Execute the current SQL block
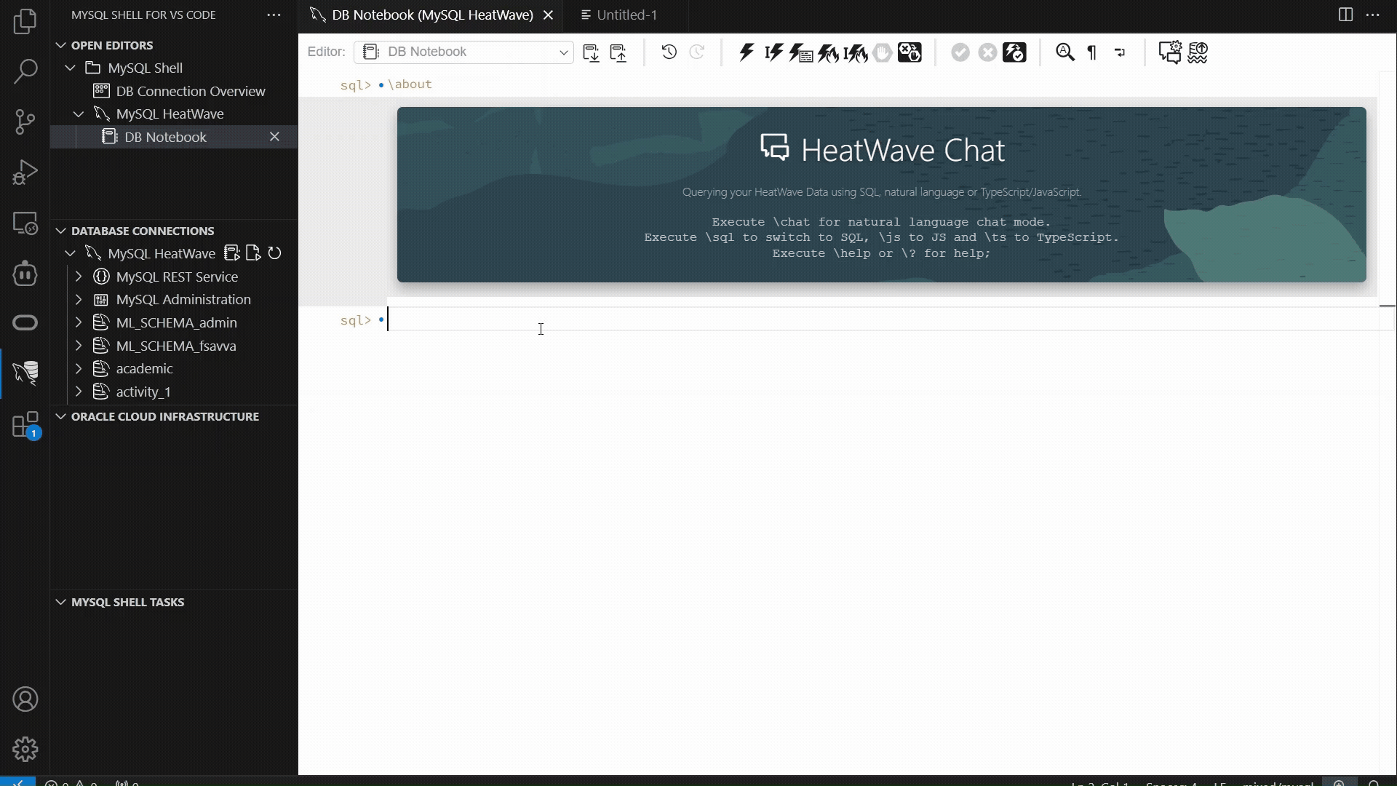This screenshot has height=786, width=1397. 747,52
